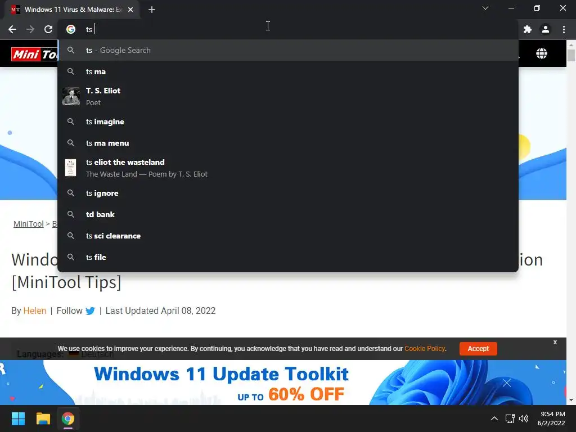Viewport: 576px width, 432px height.
Task: Click search icon beside 'ts ma' suggestion
Action: [x=71, y=71]
